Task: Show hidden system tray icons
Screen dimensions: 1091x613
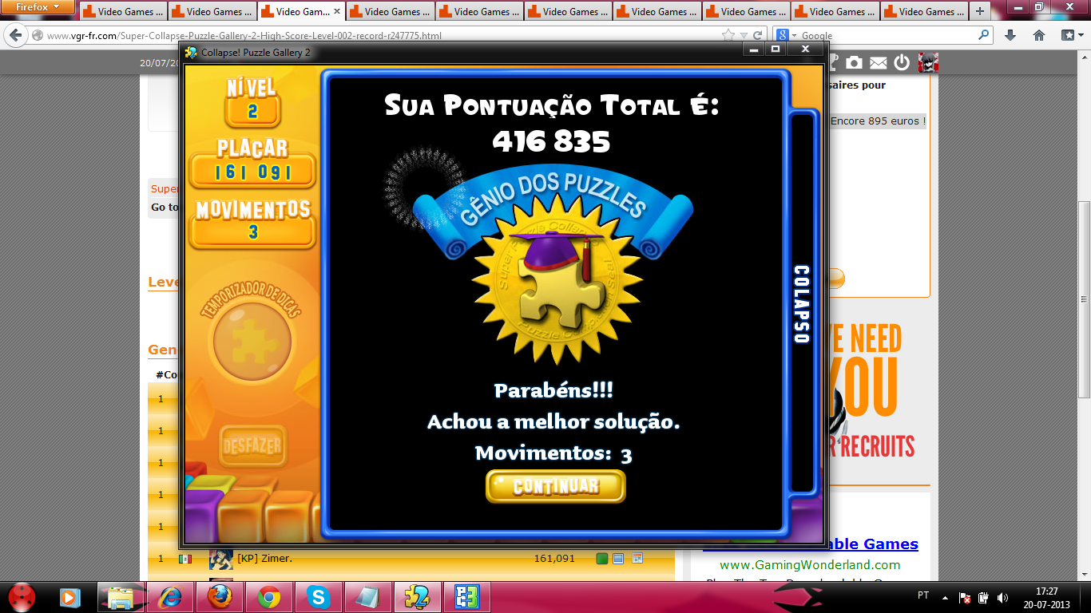Action: (x=945, y=597)
